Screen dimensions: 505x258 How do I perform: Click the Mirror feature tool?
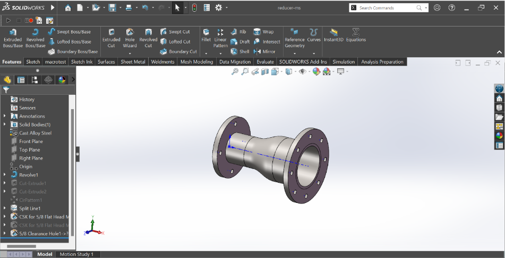tap(264, 51)
